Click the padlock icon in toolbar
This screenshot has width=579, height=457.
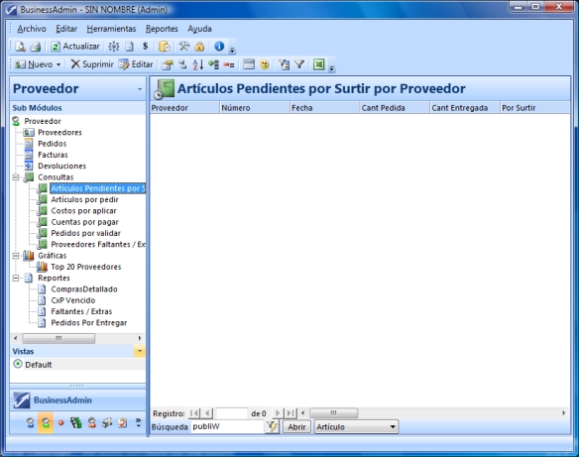199,47
